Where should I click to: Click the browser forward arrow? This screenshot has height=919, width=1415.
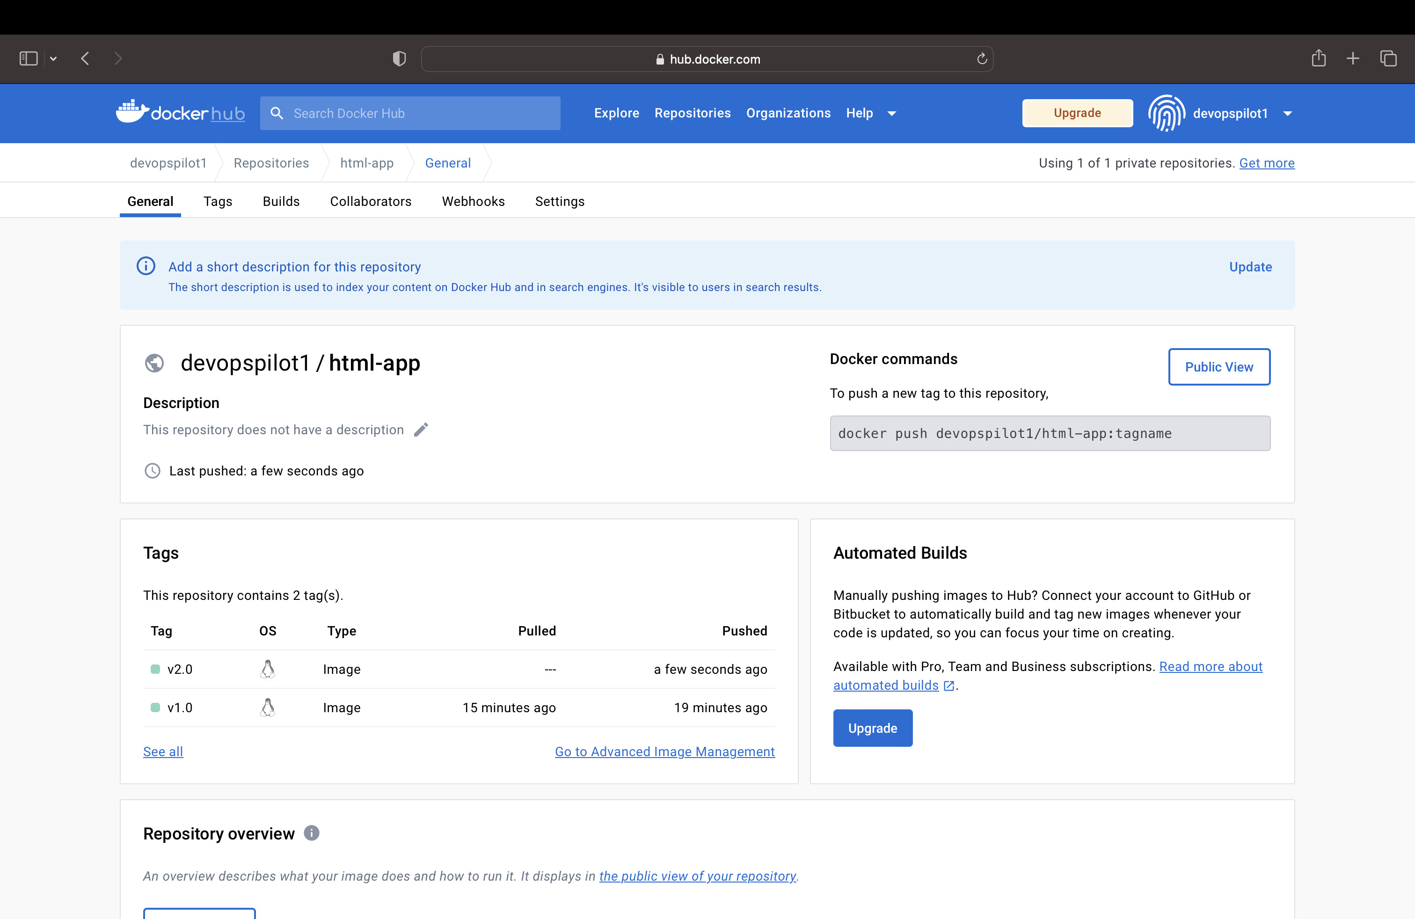click(x=118, y=58)
